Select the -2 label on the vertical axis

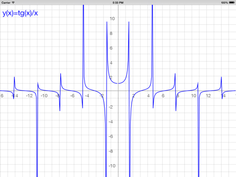[x=111, y=107]
